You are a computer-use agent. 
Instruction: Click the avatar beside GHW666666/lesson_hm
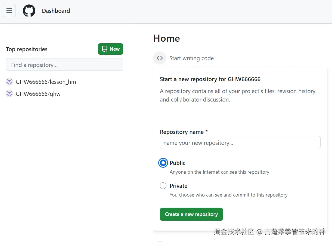(x=9, y=82)
